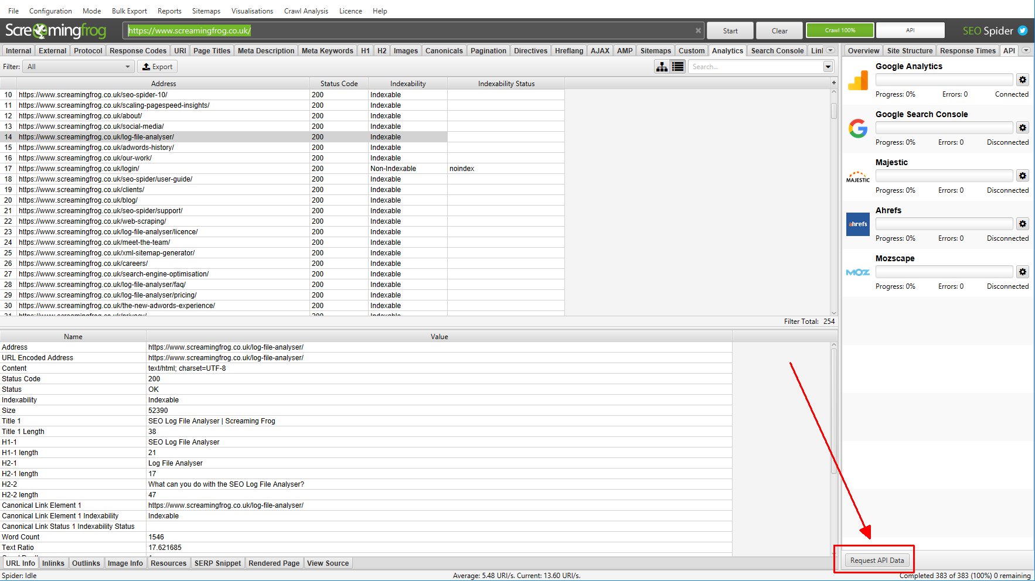This screenshot has height=581, width=1035.
Task: Switch to the Response Codes tab
Action: click(138, 50)
